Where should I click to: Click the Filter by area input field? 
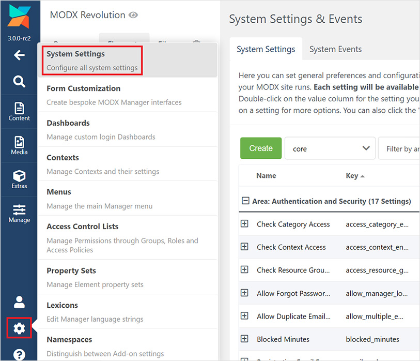point(403,148)
